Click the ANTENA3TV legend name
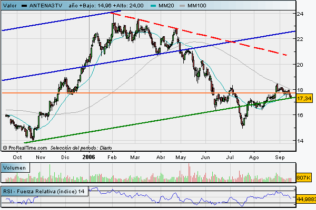Screen dimensions: 316x210 pos(46,6)
